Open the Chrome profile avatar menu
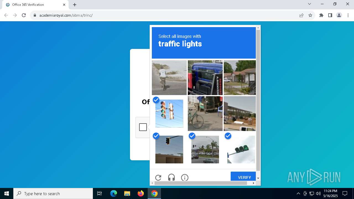 click(x=339, y=15)
